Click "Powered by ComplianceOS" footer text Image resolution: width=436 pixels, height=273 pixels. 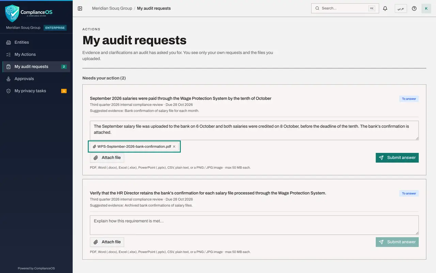tap(36, 268)
